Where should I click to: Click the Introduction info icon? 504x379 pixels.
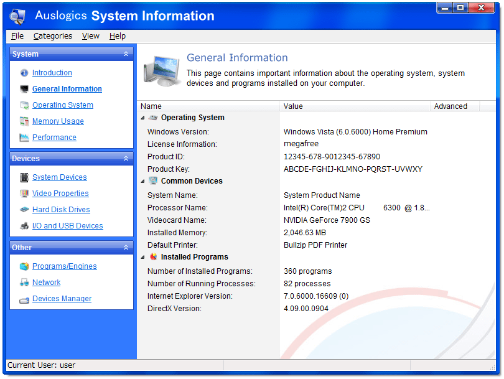point(24,73)
